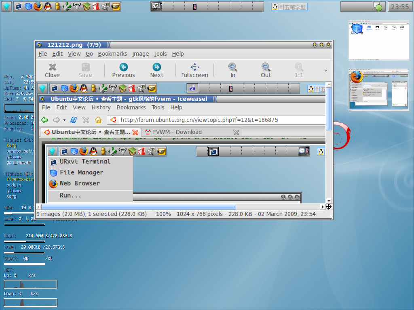Screen dimensions: 414x310
Task: Click Tux penguin icon in input method bar
Action: [275, 7]
